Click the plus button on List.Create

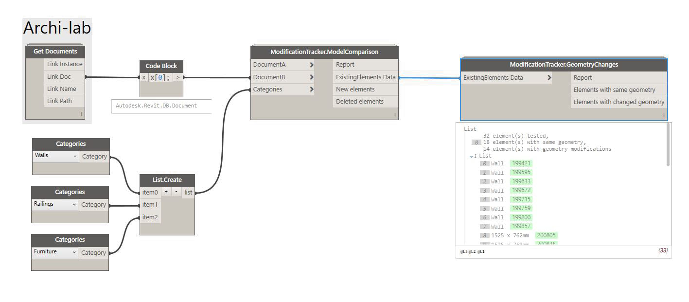pyautogui.click(x=166, y=192)
